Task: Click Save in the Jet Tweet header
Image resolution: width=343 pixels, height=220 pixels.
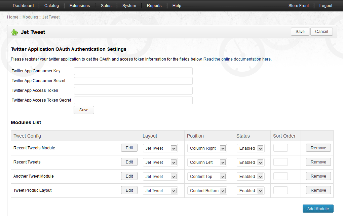Action: click(300, 32)
